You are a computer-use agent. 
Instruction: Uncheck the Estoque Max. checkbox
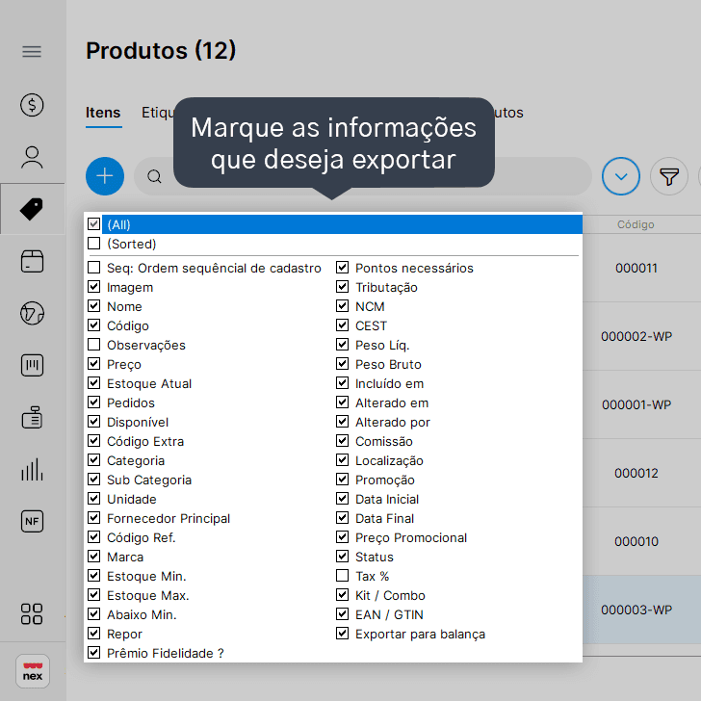pos(94,595)
